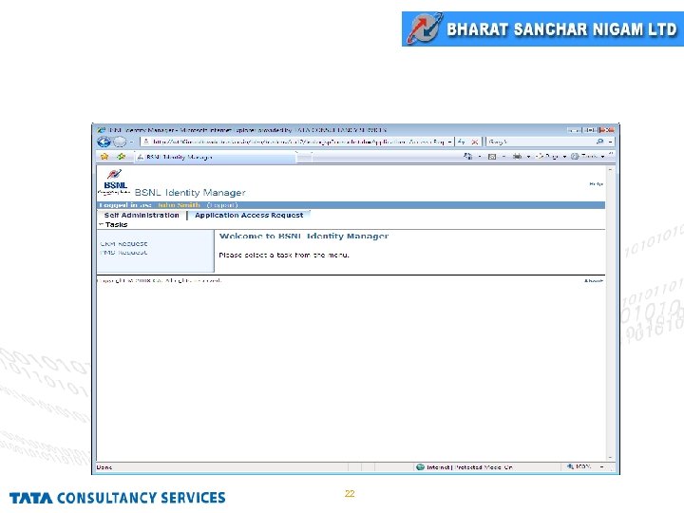684x513 pixels.
Task: Click the Help link at top right
Action: pyautogui.click(x=596, y=184)
